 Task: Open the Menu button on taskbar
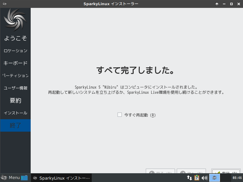click(10, 178)
